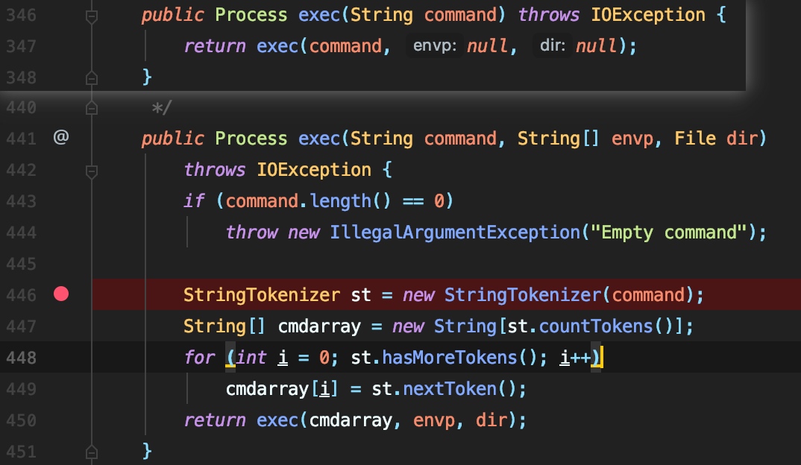This screenshot has width=801, height=465.
Task: Click the fold end marker on line 348
Action: point(92,78)
